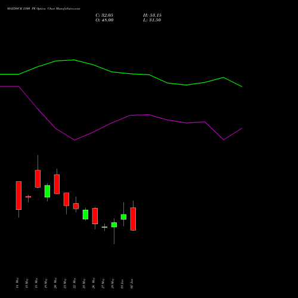
Task: Click the MAZDOCK PE Option chart title
Action: pos(44,9)
